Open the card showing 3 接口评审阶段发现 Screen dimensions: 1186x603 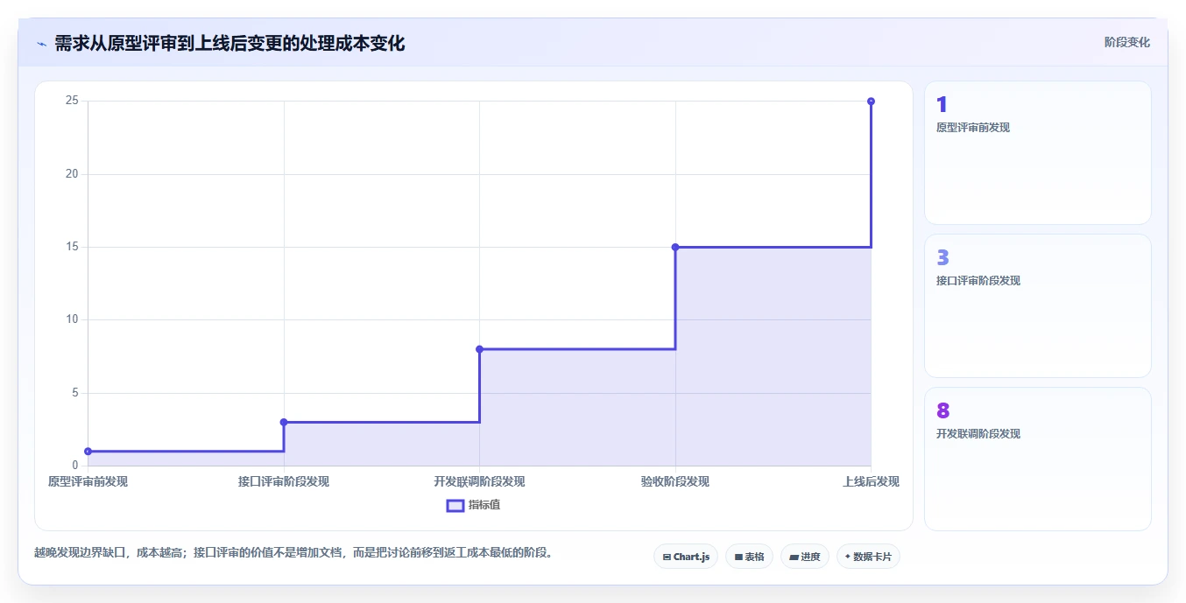click(1037, 305)
